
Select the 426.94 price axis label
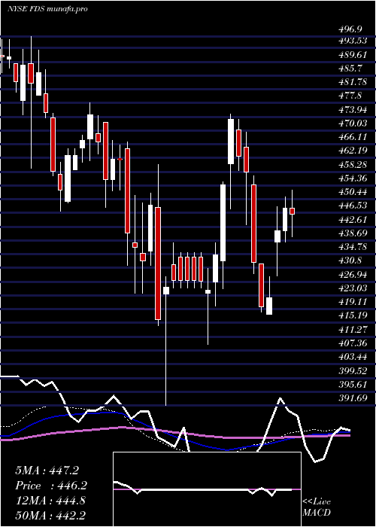pos(354,274)
